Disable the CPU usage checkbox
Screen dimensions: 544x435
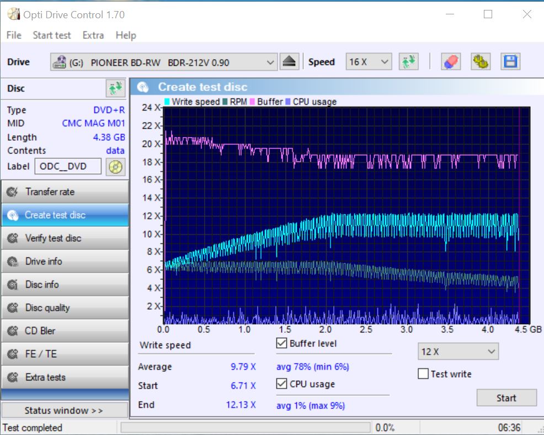pyautogui.click(x=282, y=384)
